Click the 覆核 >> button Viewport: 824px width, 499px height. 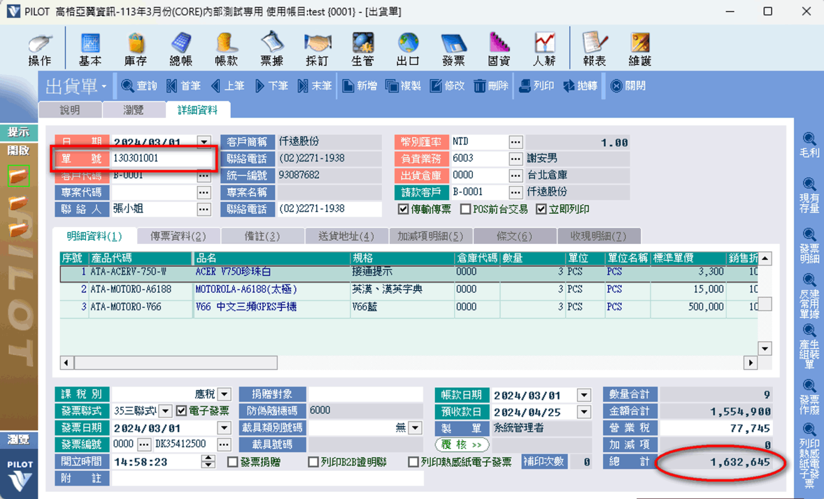click(x=462, y=444)
